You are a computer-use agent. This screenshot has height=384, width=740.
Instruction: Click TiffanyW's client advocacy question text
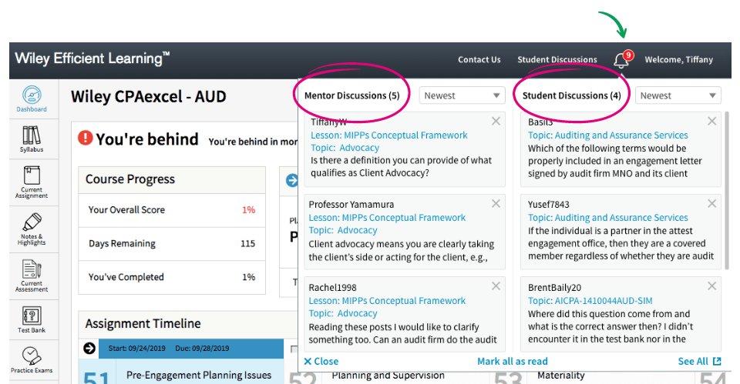coord(401,167)
